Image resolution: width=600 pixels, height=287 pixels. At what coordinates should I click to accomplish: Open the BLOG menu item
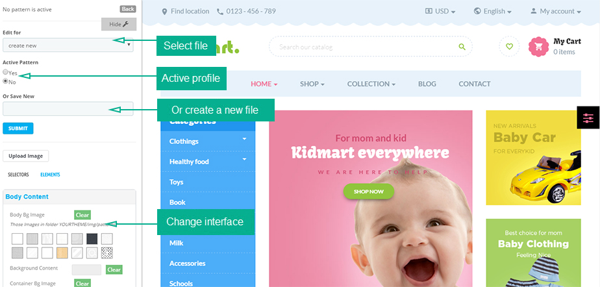click(x=427, y=84)
